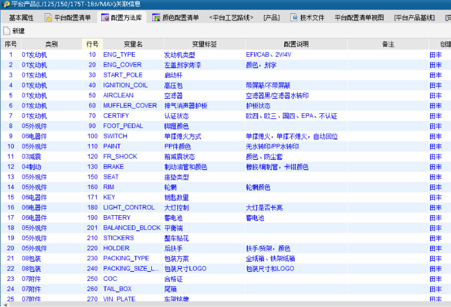Image resolution: width=451 pixels, height=307 pixels.
Task: Click the 新建 button
Action: point(14,31)
